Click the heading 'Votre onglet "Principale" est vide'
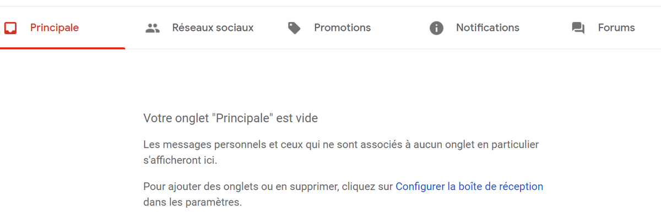661x212 pixels. [x=230, y=118]
